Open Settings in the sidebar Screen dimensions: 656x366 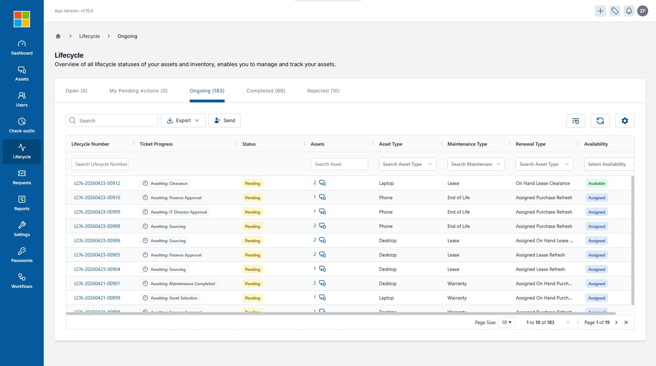click(22, 229)
